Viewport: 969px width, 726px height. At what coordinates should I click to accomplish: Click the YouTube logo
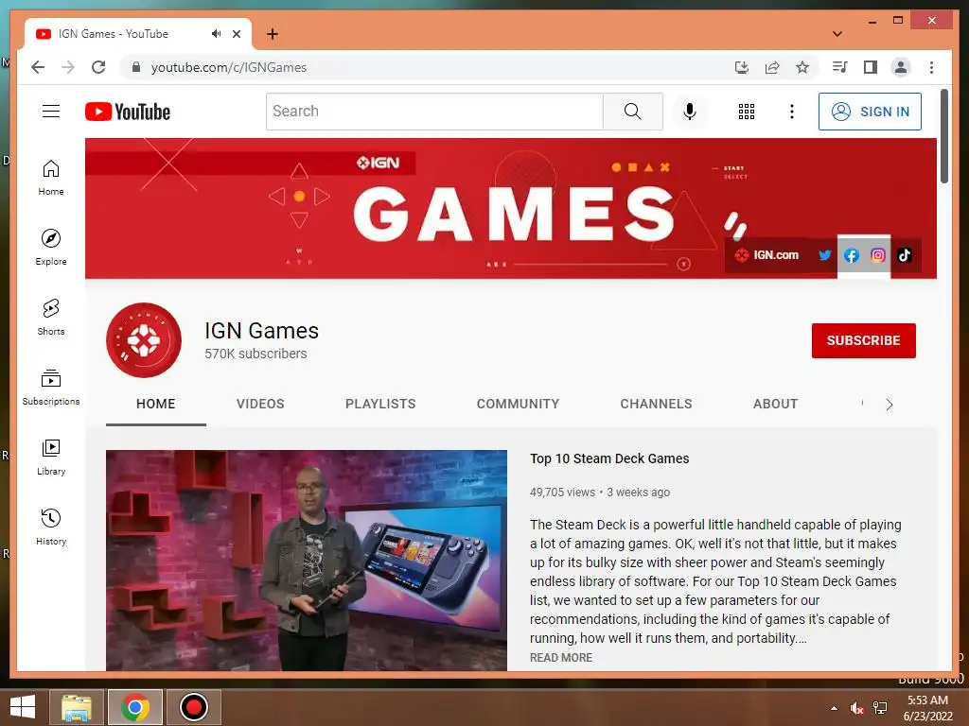pyautogui.click(x=128, y=112)
